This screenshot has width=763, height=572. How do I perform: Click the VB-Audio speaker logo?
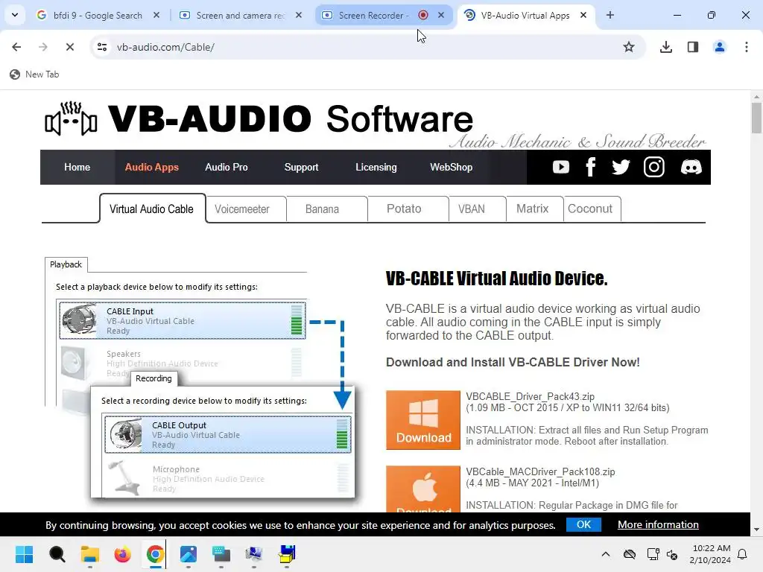[x=71, y=118]
